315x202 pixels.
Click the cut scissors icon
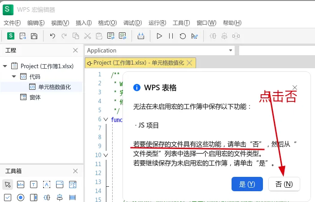(87, 36)
